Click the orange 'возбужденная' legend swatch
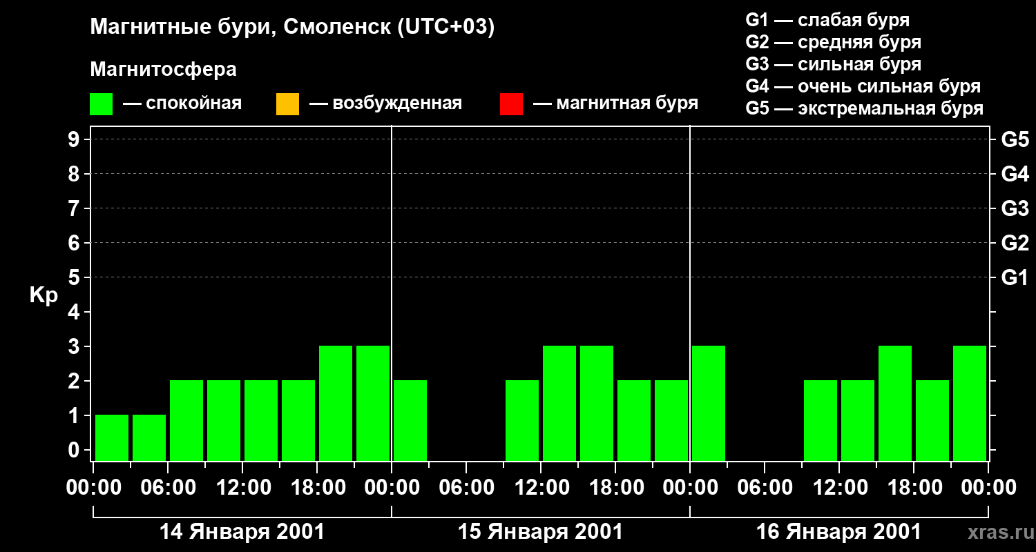The image size is (1036, 552). coord(287,104)
